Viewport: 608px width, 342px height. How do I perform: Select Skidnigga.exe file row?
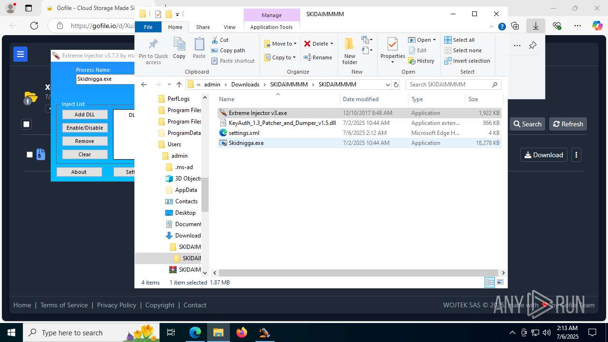pos(359,143)
